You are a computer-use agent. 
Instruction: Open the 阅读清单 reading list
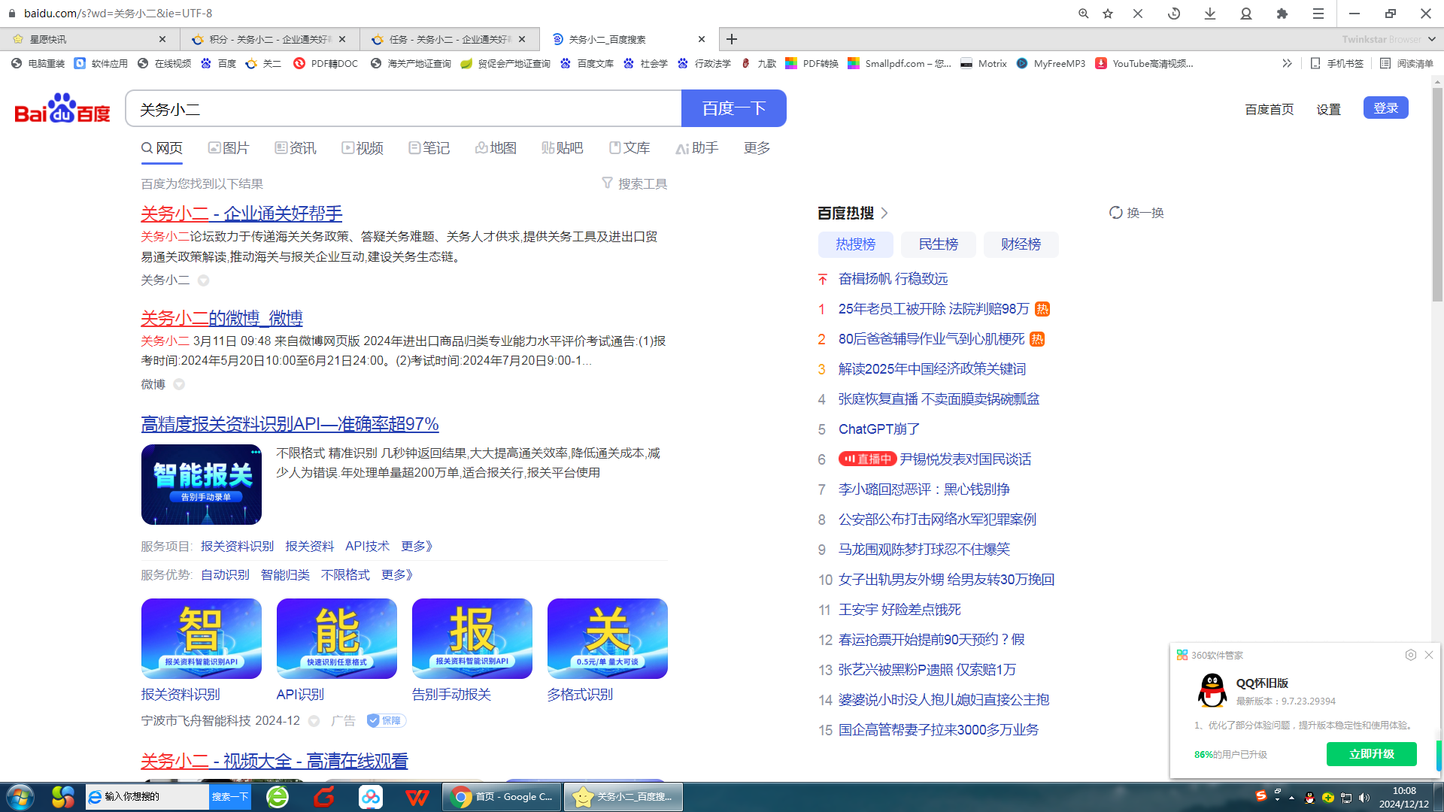click(x=1406, y=64)
